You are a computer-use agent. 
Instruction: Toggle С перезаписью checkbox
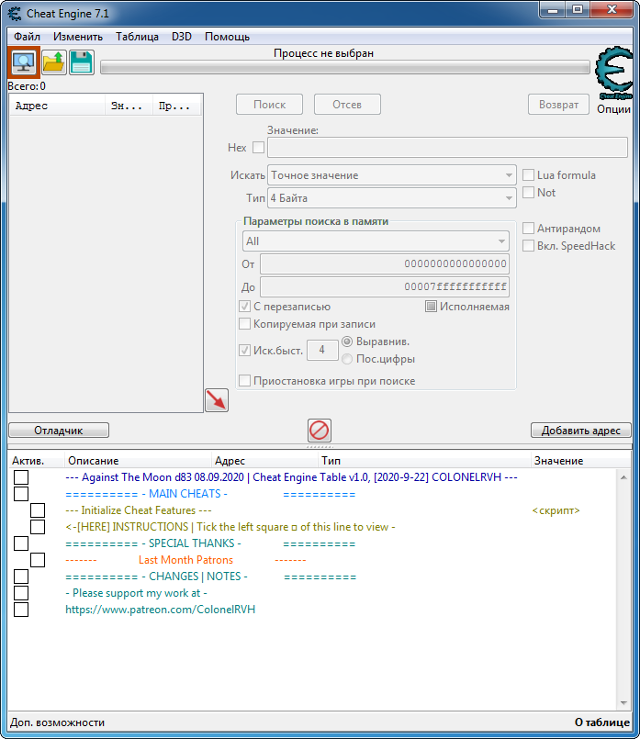point(244,307)
